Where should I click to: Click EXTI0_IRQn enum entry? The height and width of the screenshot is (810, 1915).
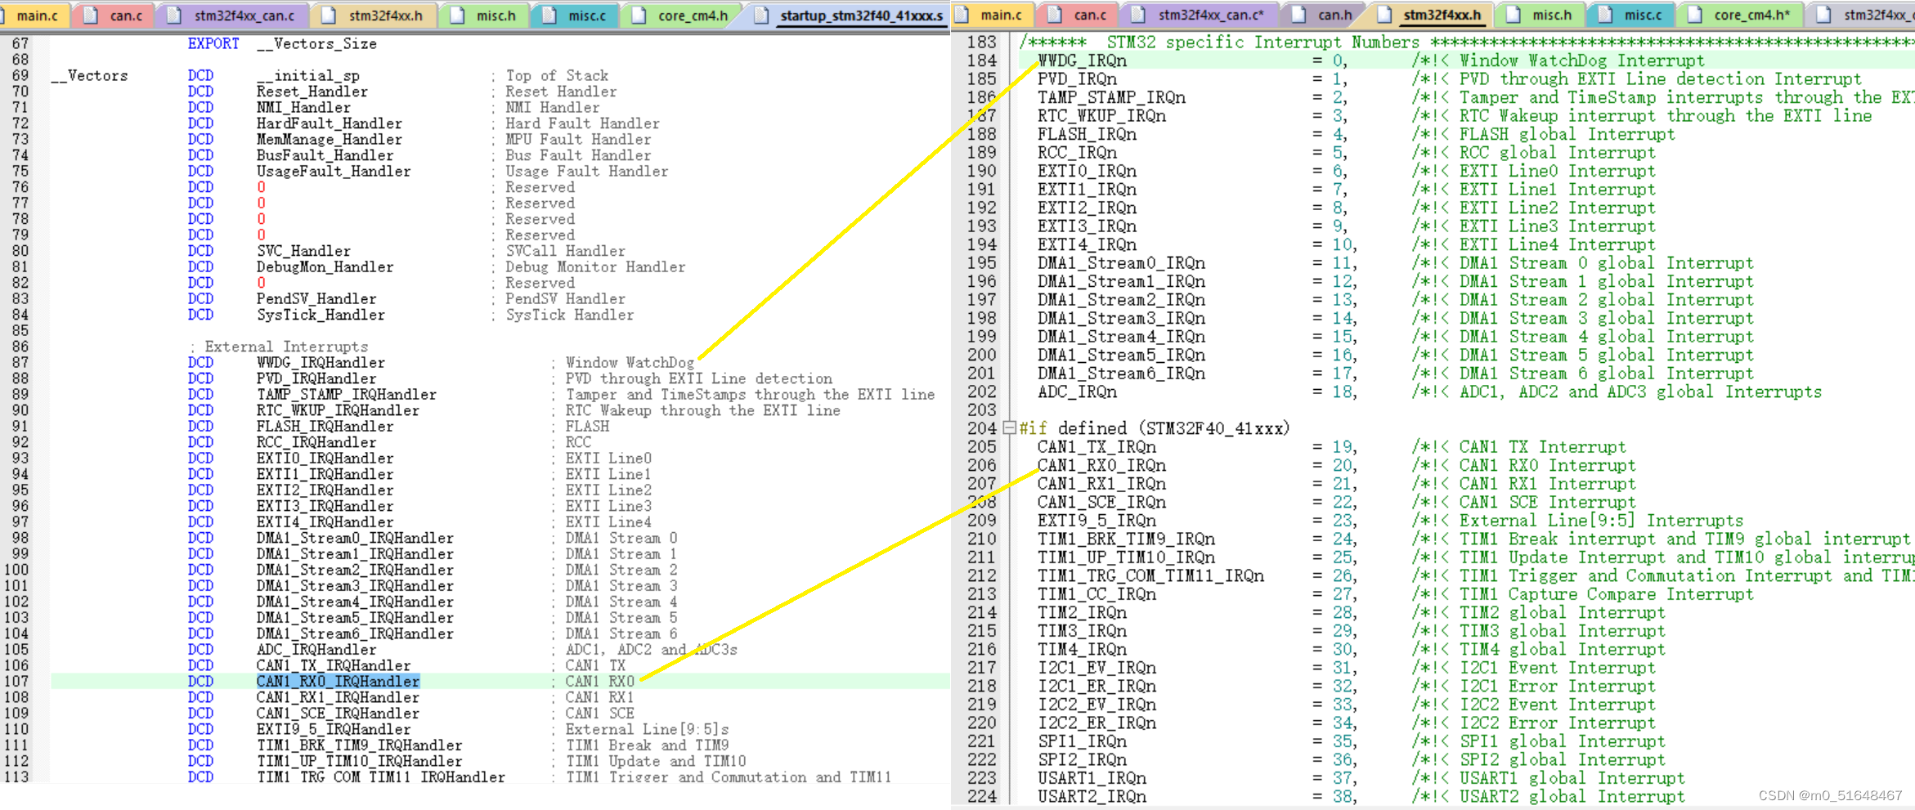pyautogui.click(x=1087, y=171)
